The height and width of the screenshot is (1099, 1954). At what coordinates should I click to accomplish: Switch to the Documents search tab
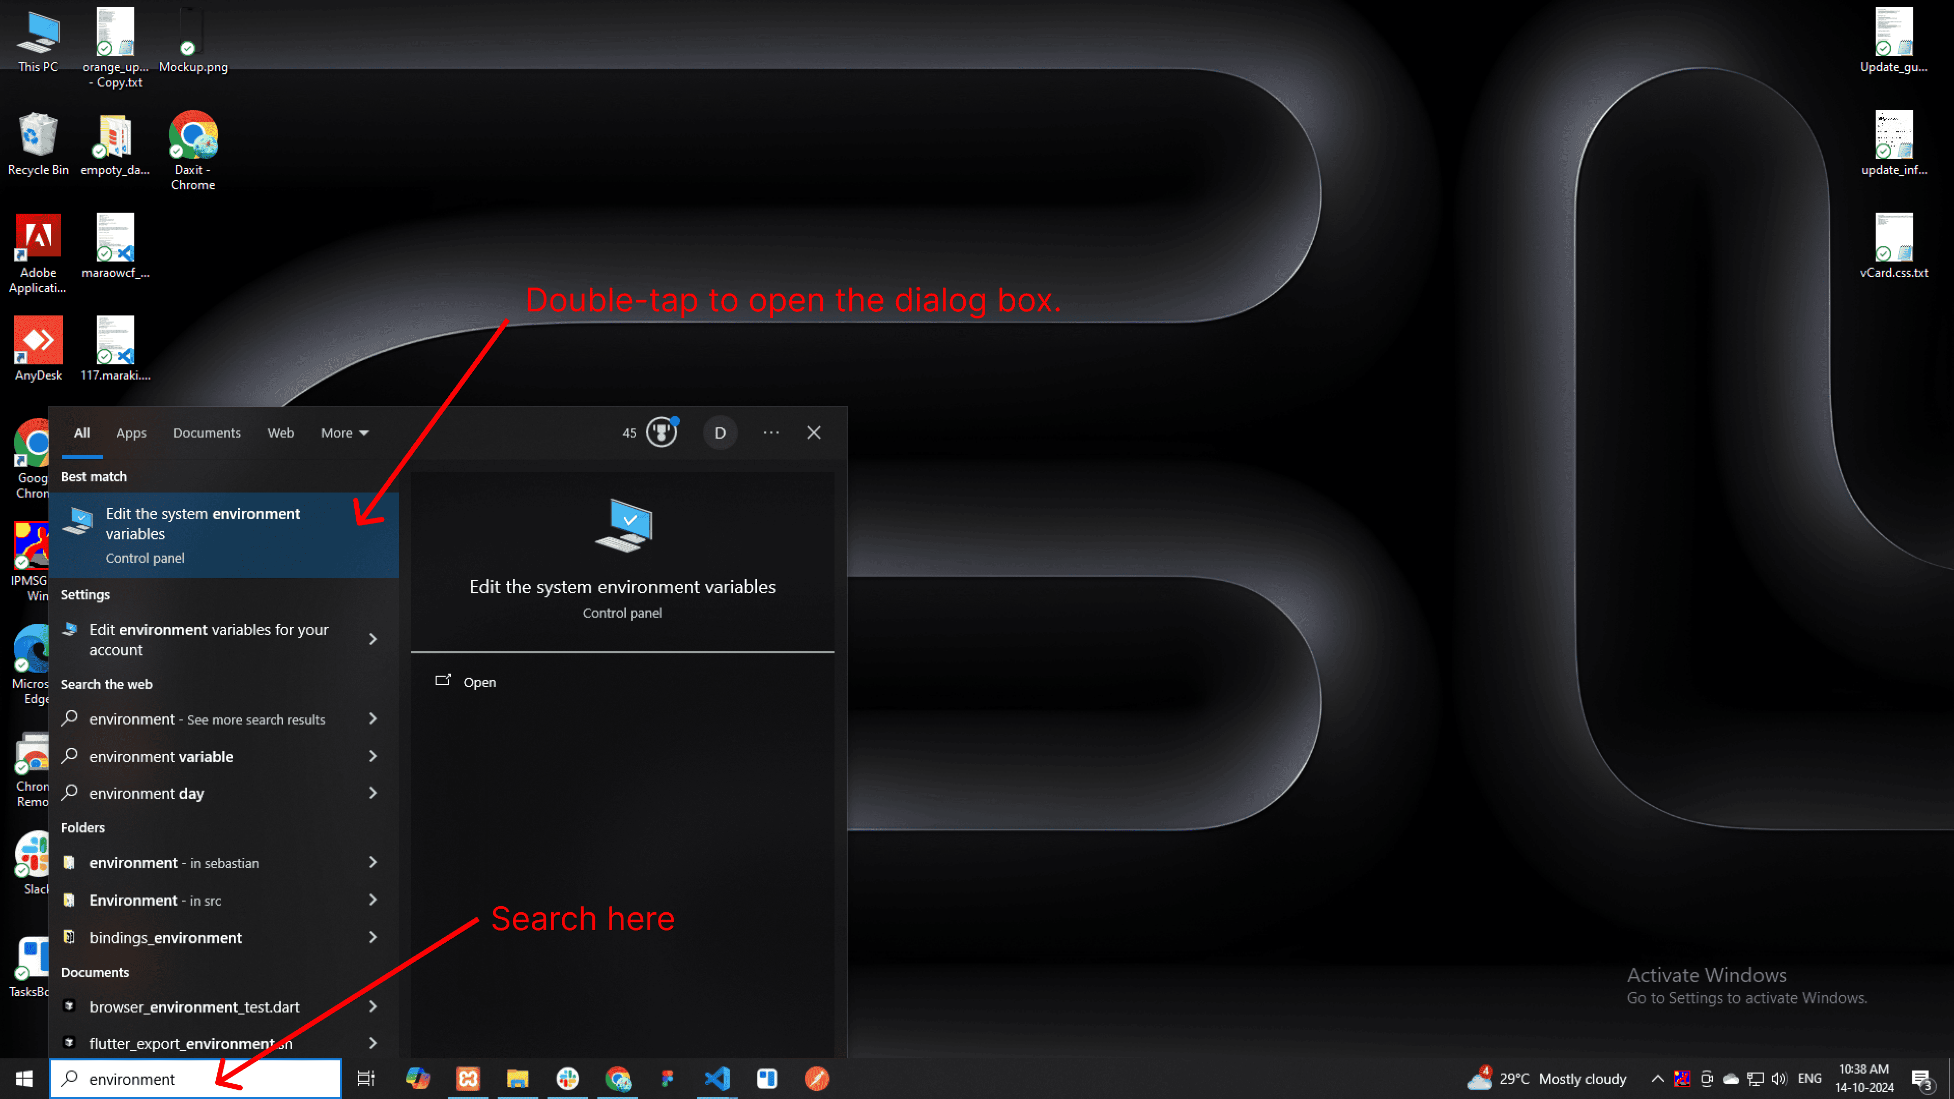click(x=206, y=432)
